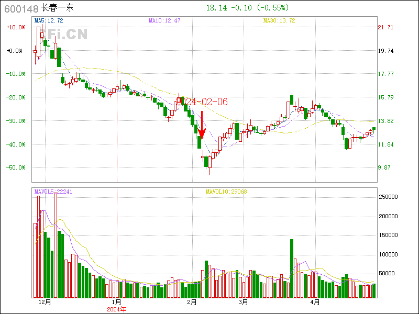Click the 3月 label on time axis

coord(242,302)
